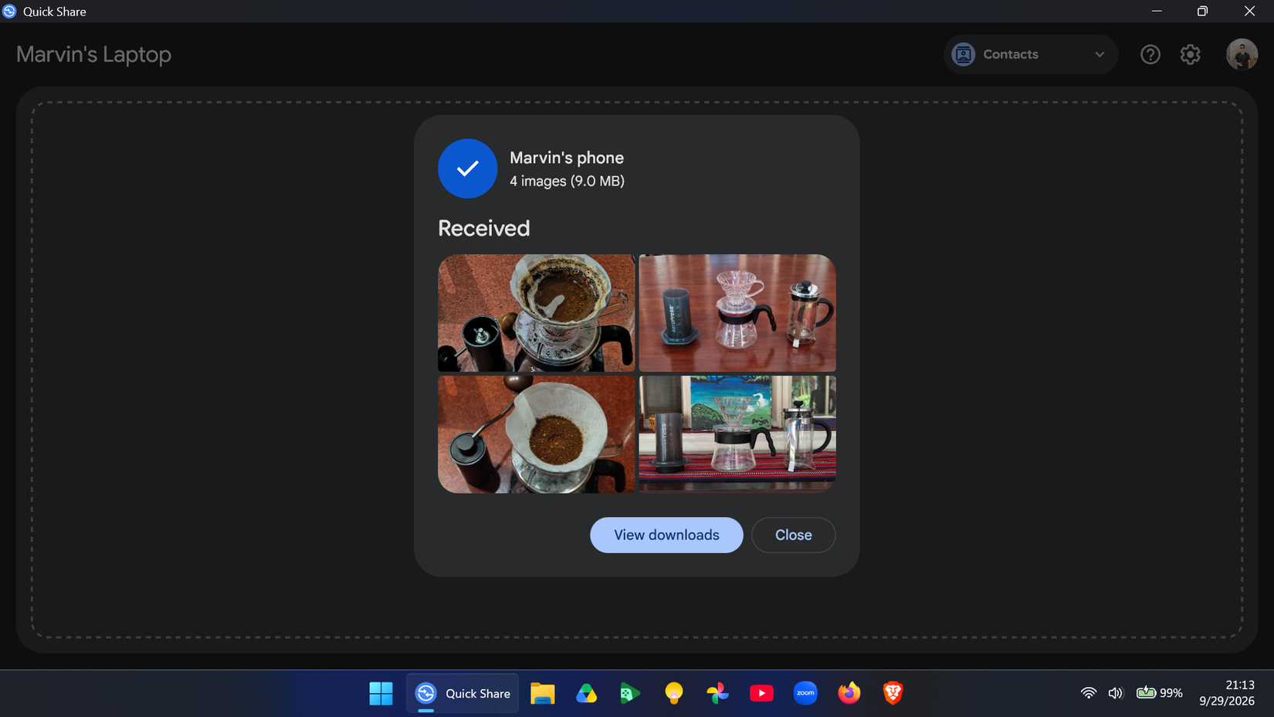1274x717 pixels.
Task: Minimize the Quick Share window
Action: pyautogui.click(x=1156, y=11)
